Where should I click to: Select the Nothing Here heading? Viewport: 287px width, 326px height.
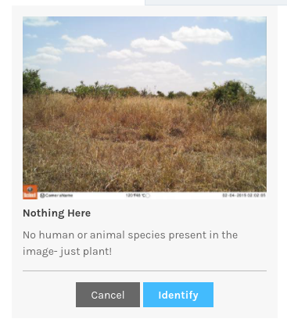(56, 213)
